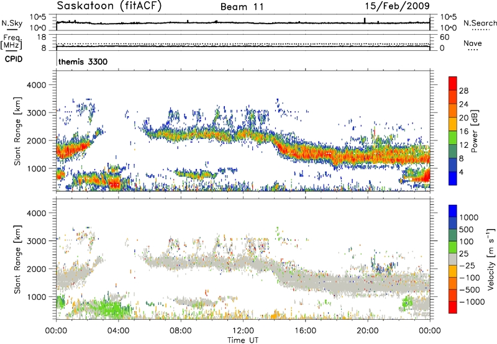Select the 18 tick on the frequency axis

[x=42, y=37]
